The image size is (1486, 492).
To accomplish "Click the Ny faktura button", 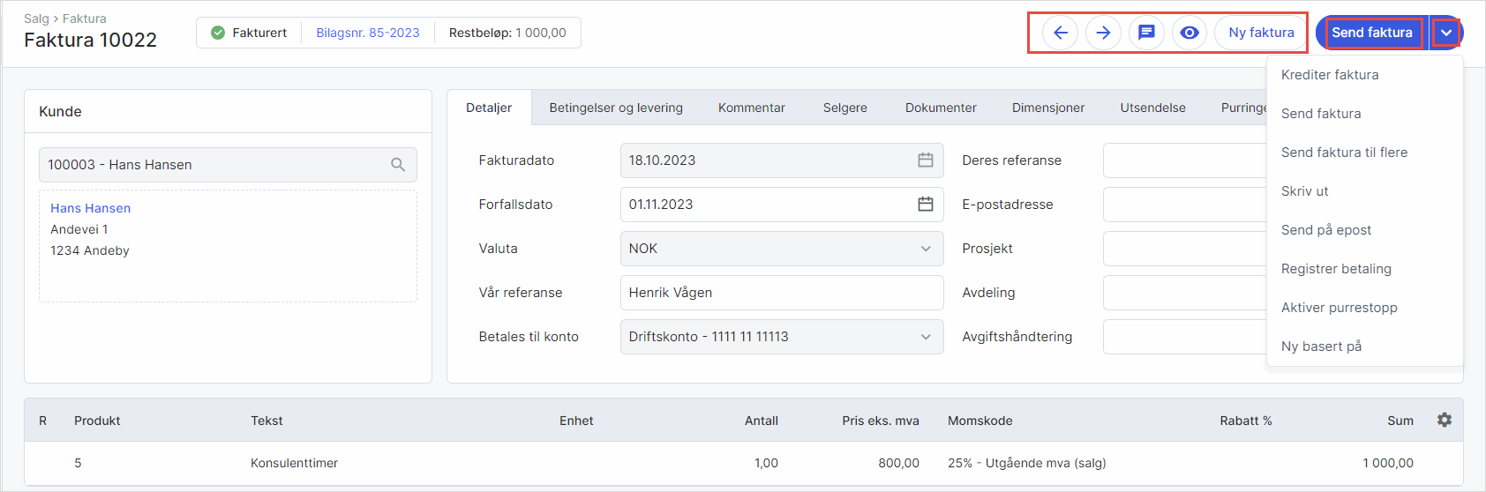I will point(1260,33).
